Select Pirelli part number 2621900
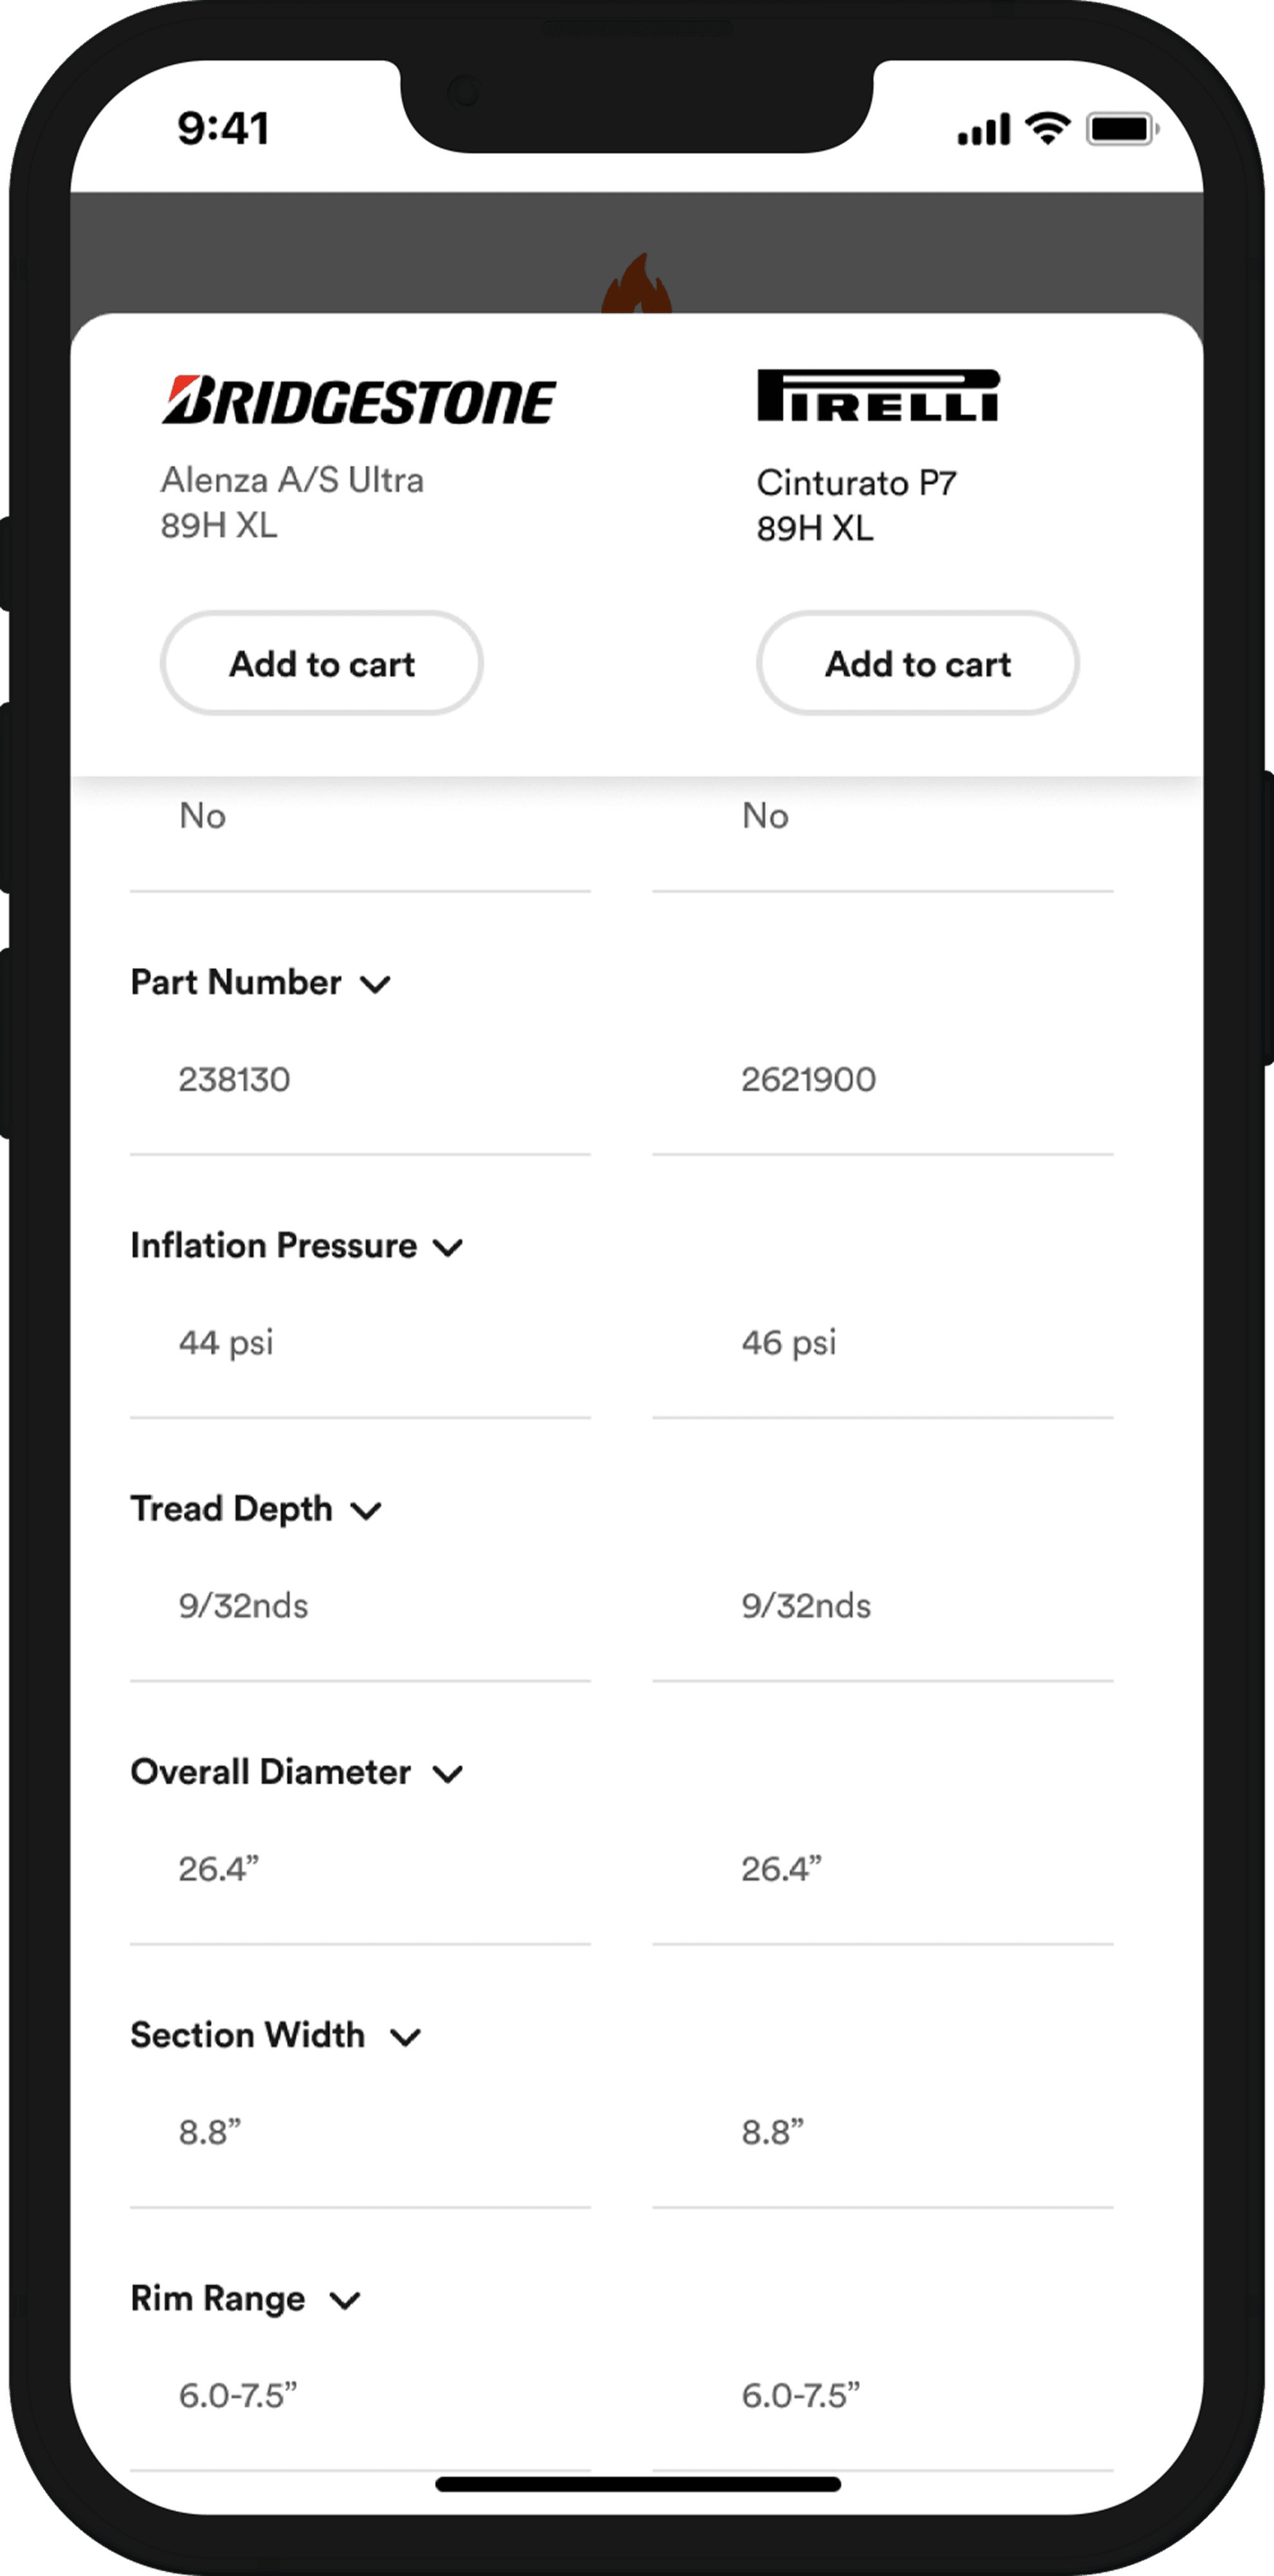 click(x=808, y=1079)
